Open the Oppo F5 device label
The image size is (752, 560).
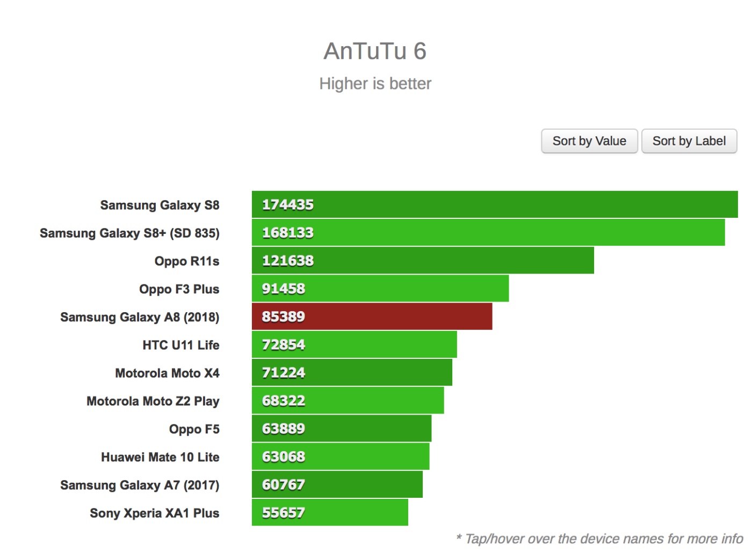pos(194,429)
